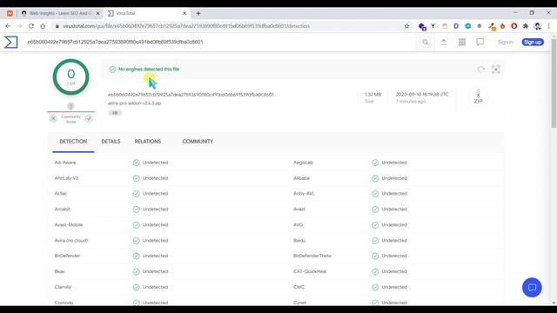Screen dimensions: 557x313
Task: Click the Arcabit engine name
Action: pos(62,209)
